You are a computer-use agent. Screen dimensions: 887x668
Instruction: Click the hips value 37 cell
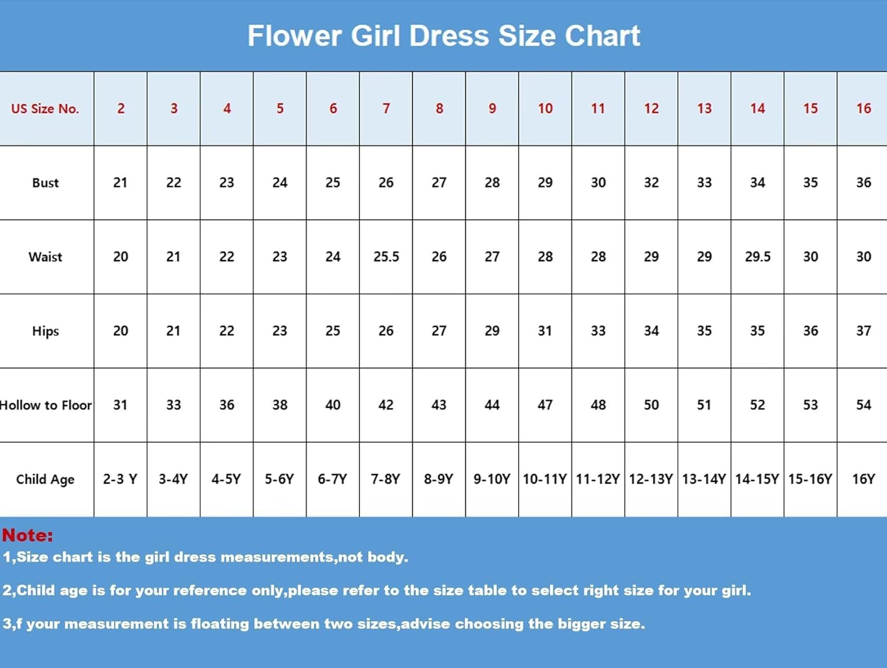[863, 331]
